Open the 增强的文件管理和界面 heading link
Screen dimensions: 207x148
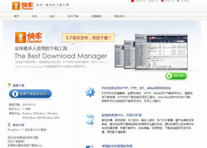(117, 146)
